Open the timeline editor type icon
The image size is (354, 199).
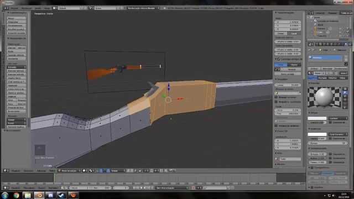click(6, 188)
